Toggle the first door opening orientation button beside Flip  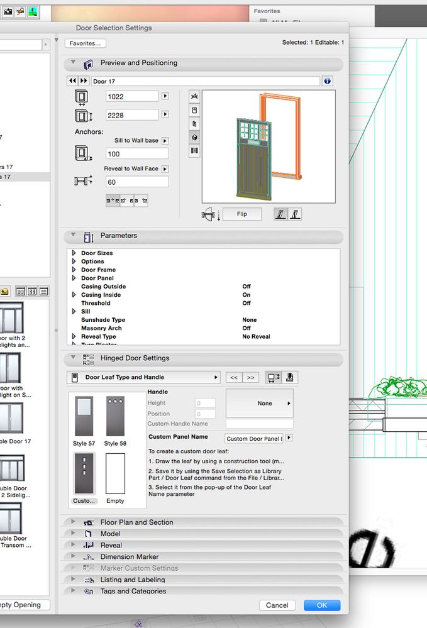tap(281, 214)
